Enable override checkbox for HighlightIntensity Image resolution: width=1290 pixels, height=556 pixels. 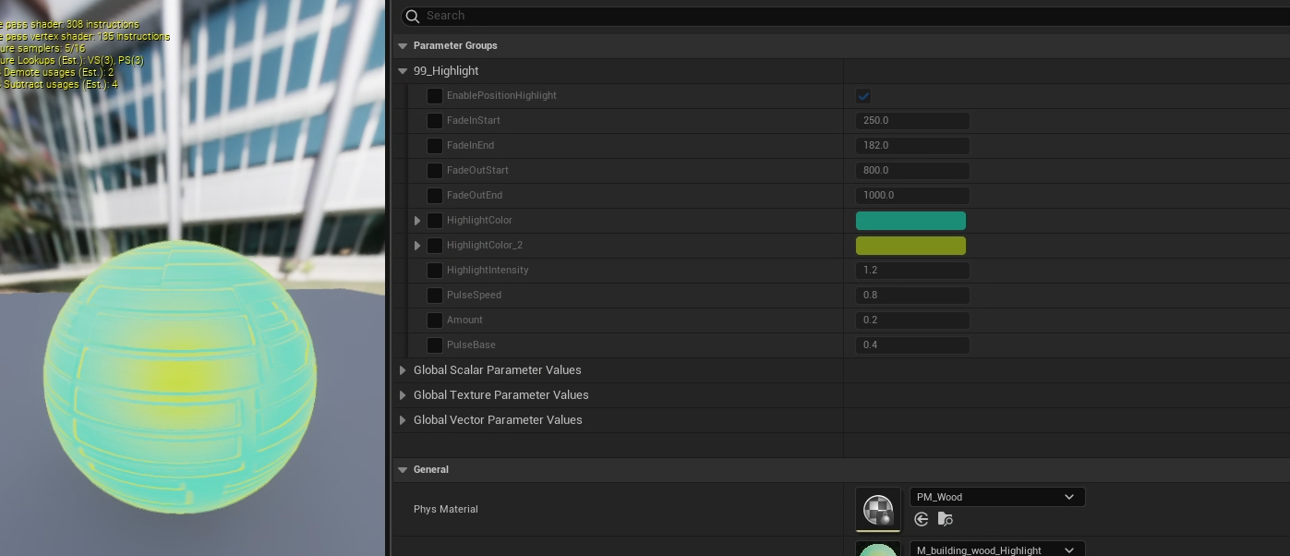coord(434,271)
